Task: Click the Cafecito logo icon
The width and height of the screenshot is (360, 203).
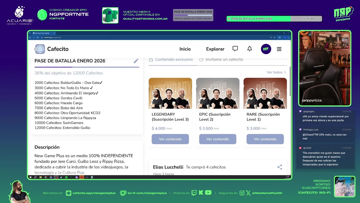Action: coord(40,49)
